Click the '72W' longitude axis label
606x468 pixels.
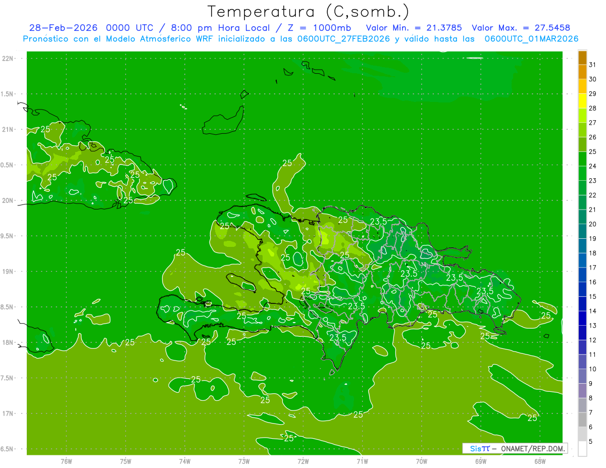[303, 461]
